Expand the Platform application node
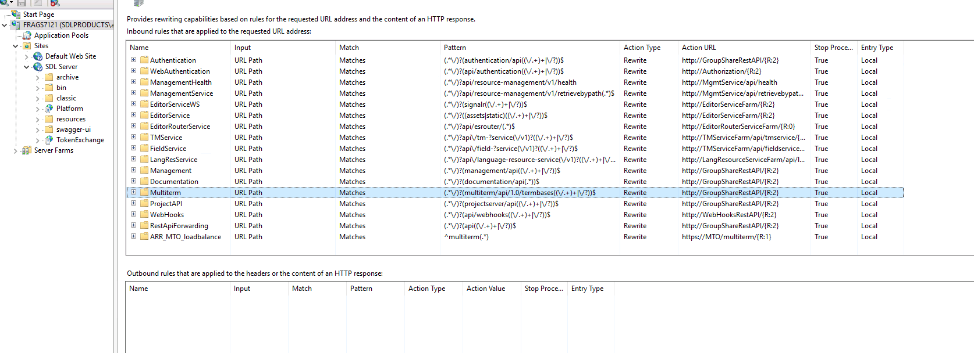The image size is (974, 353). [38, 109]
